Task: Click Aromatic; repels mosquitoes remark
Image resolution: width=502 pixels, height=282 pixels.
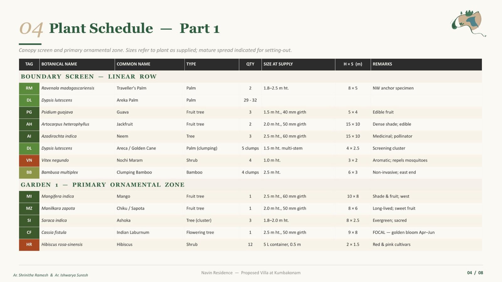Action: pyautogui.click(x=400, y=160)
